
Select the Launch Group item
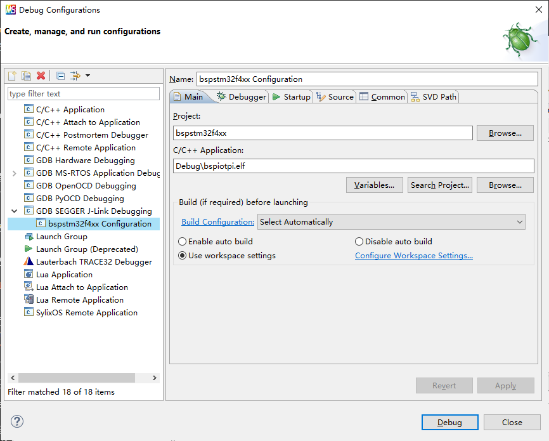point(61,236)
